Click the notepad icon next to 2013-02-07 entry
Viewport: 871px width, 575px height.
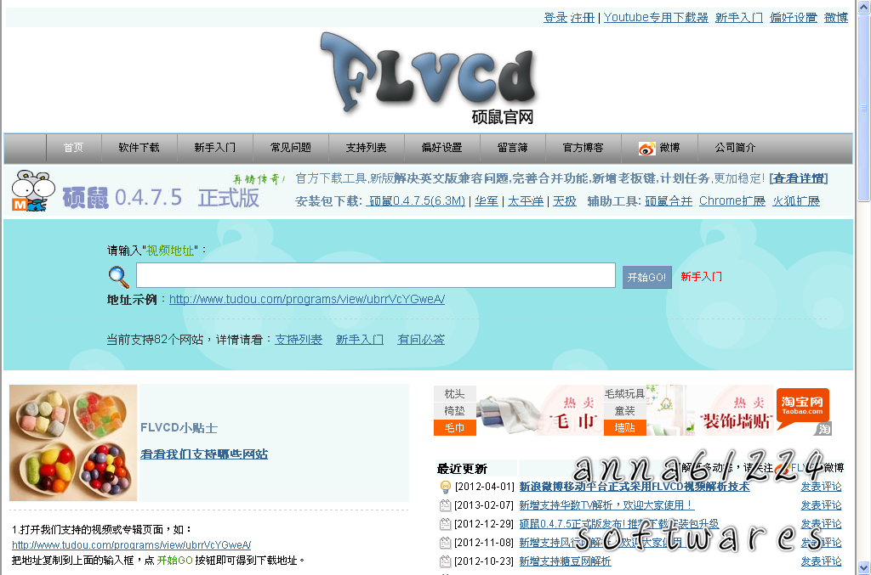[445, 505]
